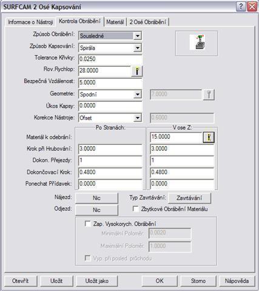Click the disabled info icon beside 7.0000 field

209,95
